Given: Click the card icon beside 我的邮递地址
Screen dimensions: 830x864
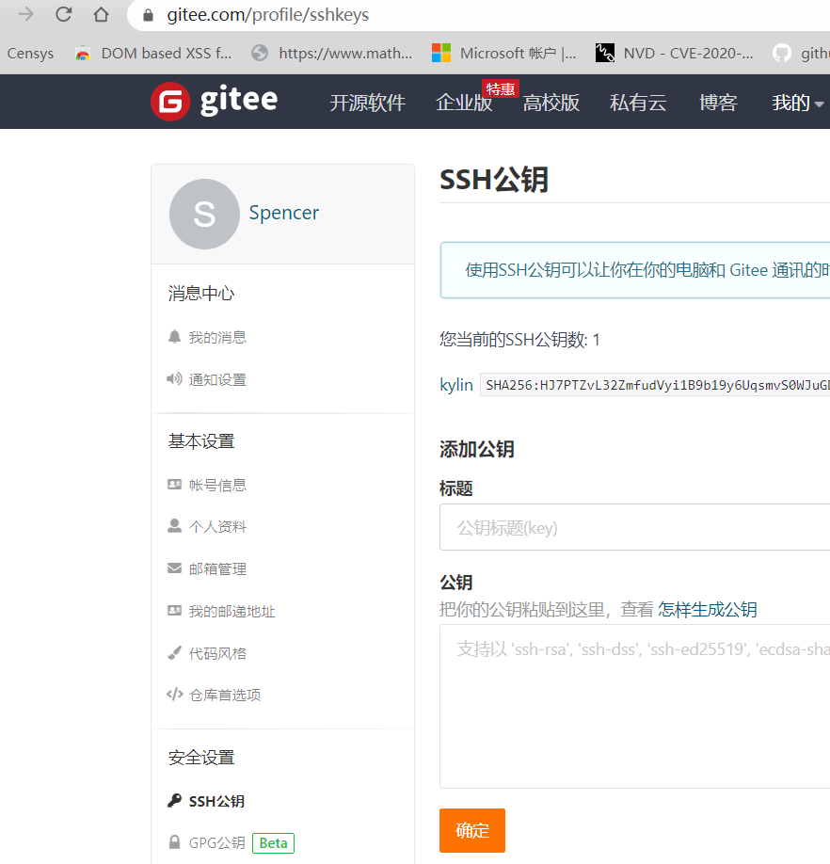Looking at the screenshot, I should (x=174, y=611).
